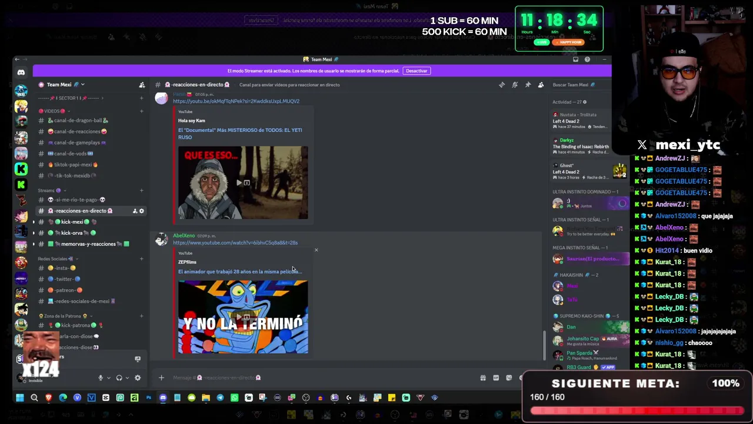Open the GIF picker in message bar

[x=496, y=378]
